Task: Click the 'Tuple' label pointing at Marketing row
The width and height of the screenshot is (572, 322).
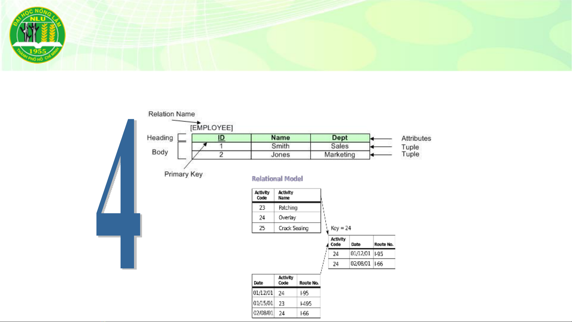Action: click(x=410, y=154)
